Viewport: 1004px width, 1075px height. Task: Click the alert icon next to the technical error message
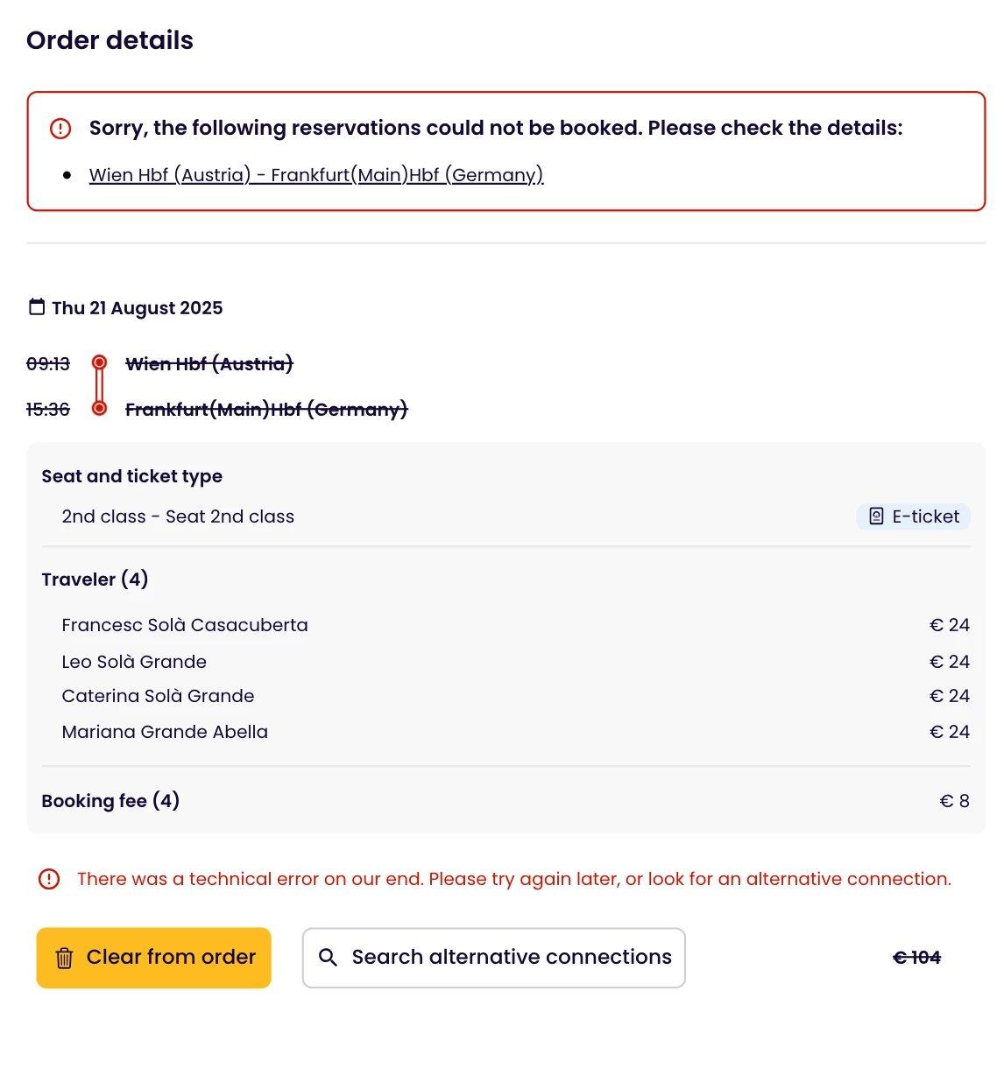tap(49, 879)
